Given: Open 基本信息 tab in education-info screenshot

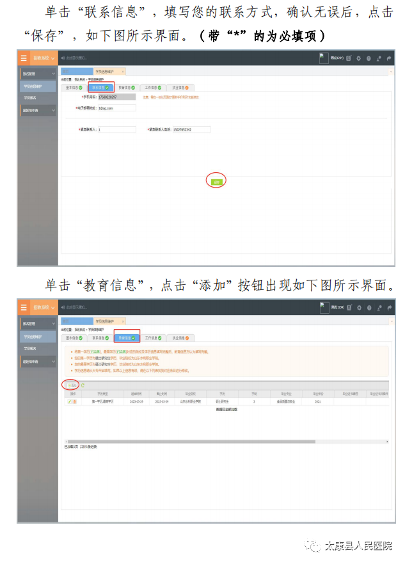Looking at the screenshot, I should [74, 338].
